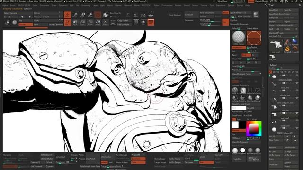Click the Actual size navigation icon
This screenshot has width=303, height=170.
click(90, 22)
